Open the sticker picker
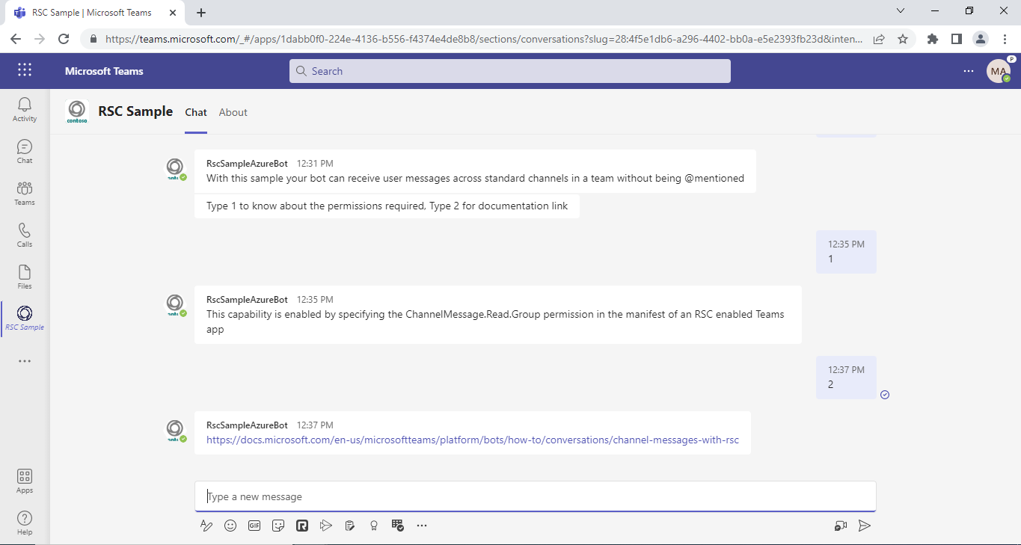 (278, 526)
